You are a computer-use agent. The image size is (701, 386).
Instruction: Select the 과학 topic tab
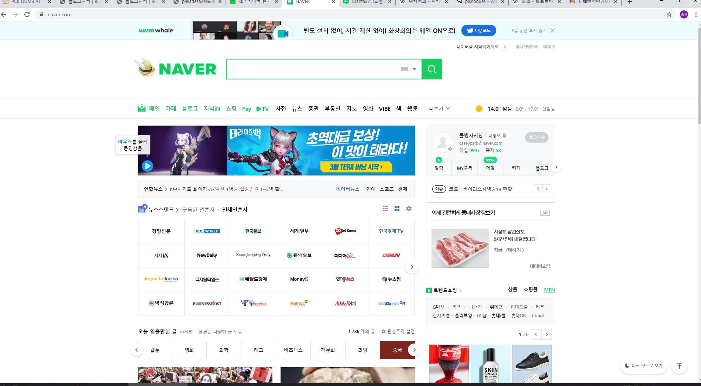[x=224, y=350]
